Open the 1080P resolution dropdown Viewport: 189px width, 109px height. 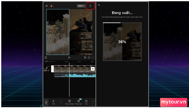pyautogui.click(x=81, y=6)
